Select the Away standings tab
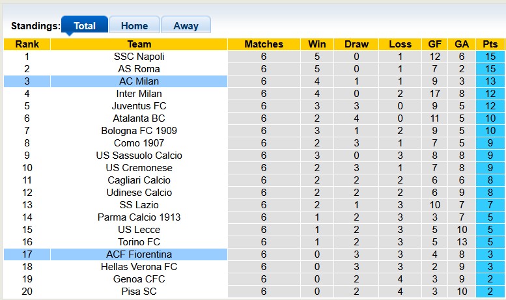 (x=186, y=26)
